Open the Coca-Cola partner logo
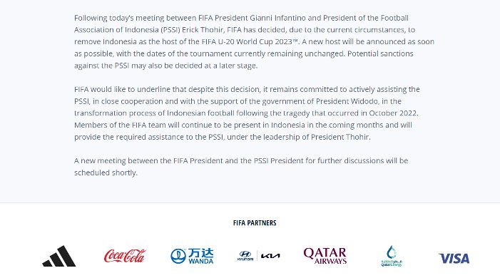 [x=125, y=256]
